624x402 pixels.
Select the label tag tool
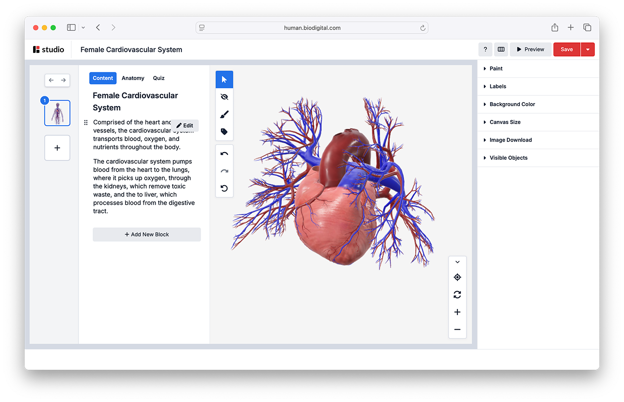224,131
